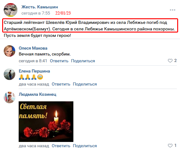
Task: Share Людмила Козинец's image comment via Поделиться
Action: [x=85, y=146]
